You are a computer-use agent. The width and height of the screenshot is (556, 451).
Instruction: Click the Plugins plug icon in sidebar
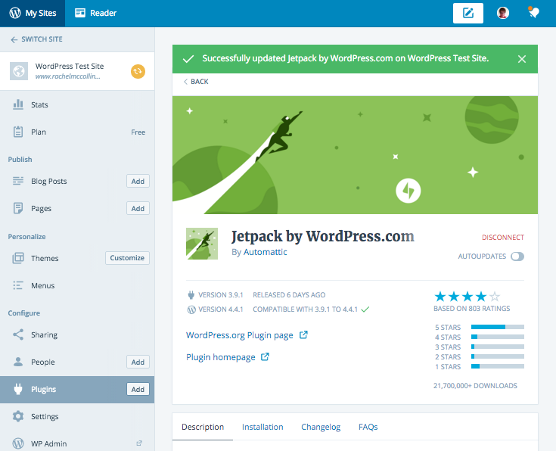point(18,389)
